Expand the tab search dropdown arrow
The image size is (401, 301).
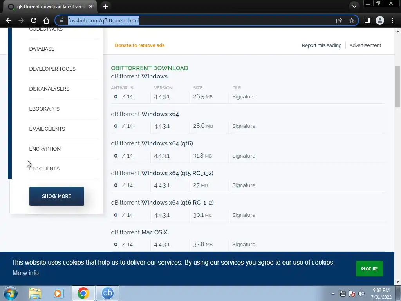[x=354, y=7]
